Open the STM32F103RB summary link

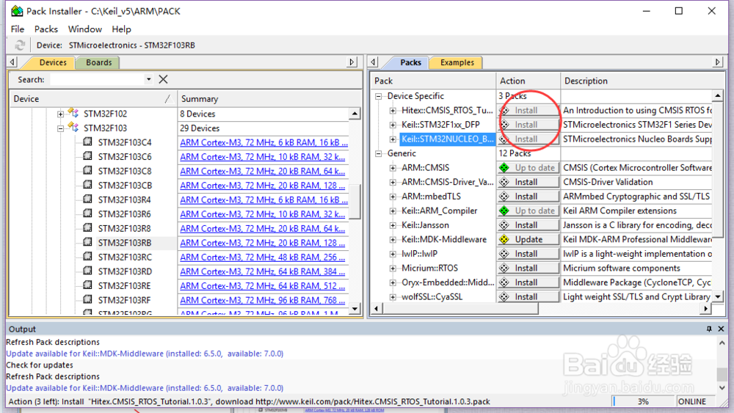pyautogui.click(x=263, y=243)
